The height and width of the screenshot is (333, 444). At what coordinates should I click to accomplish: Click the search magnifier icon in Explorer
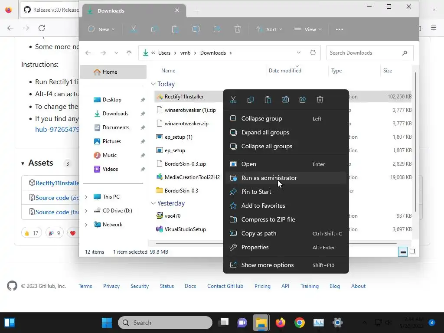(405, 53)
